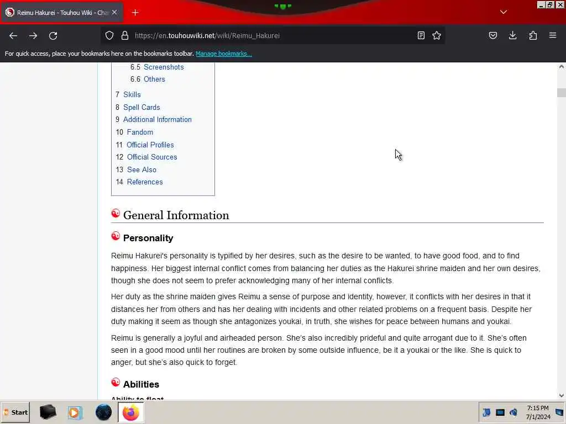The height and width of the screenshot is (424, 566).
Task: Close the Reimu Hakurei tab
Action: (114, 12)
